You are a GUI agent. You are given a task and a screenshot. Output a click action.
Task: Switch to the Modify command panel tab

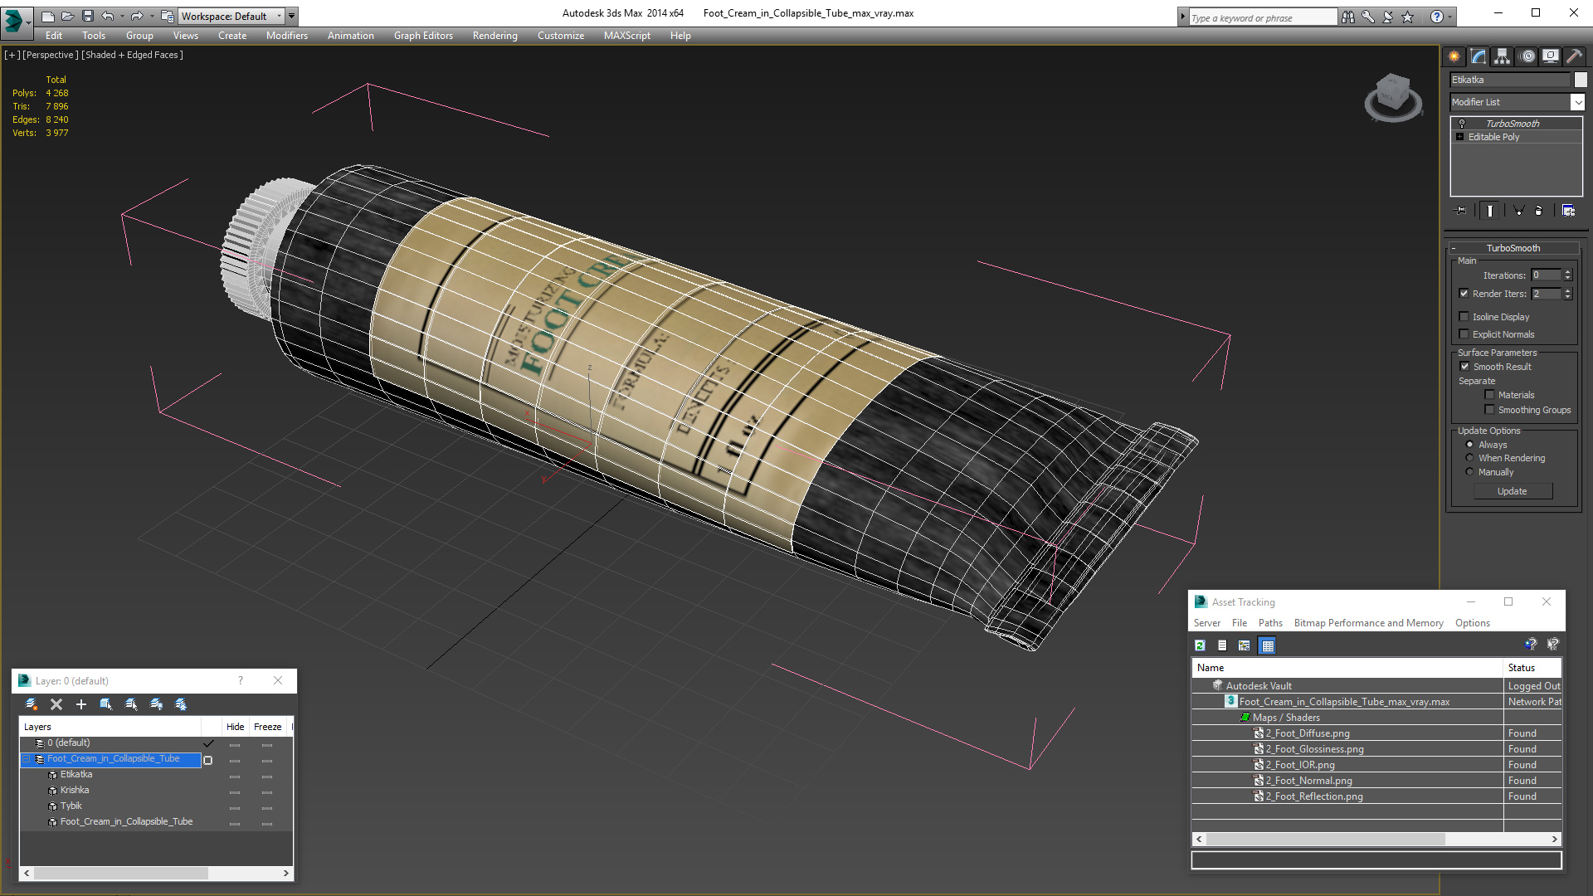[x=1478, y=56]
